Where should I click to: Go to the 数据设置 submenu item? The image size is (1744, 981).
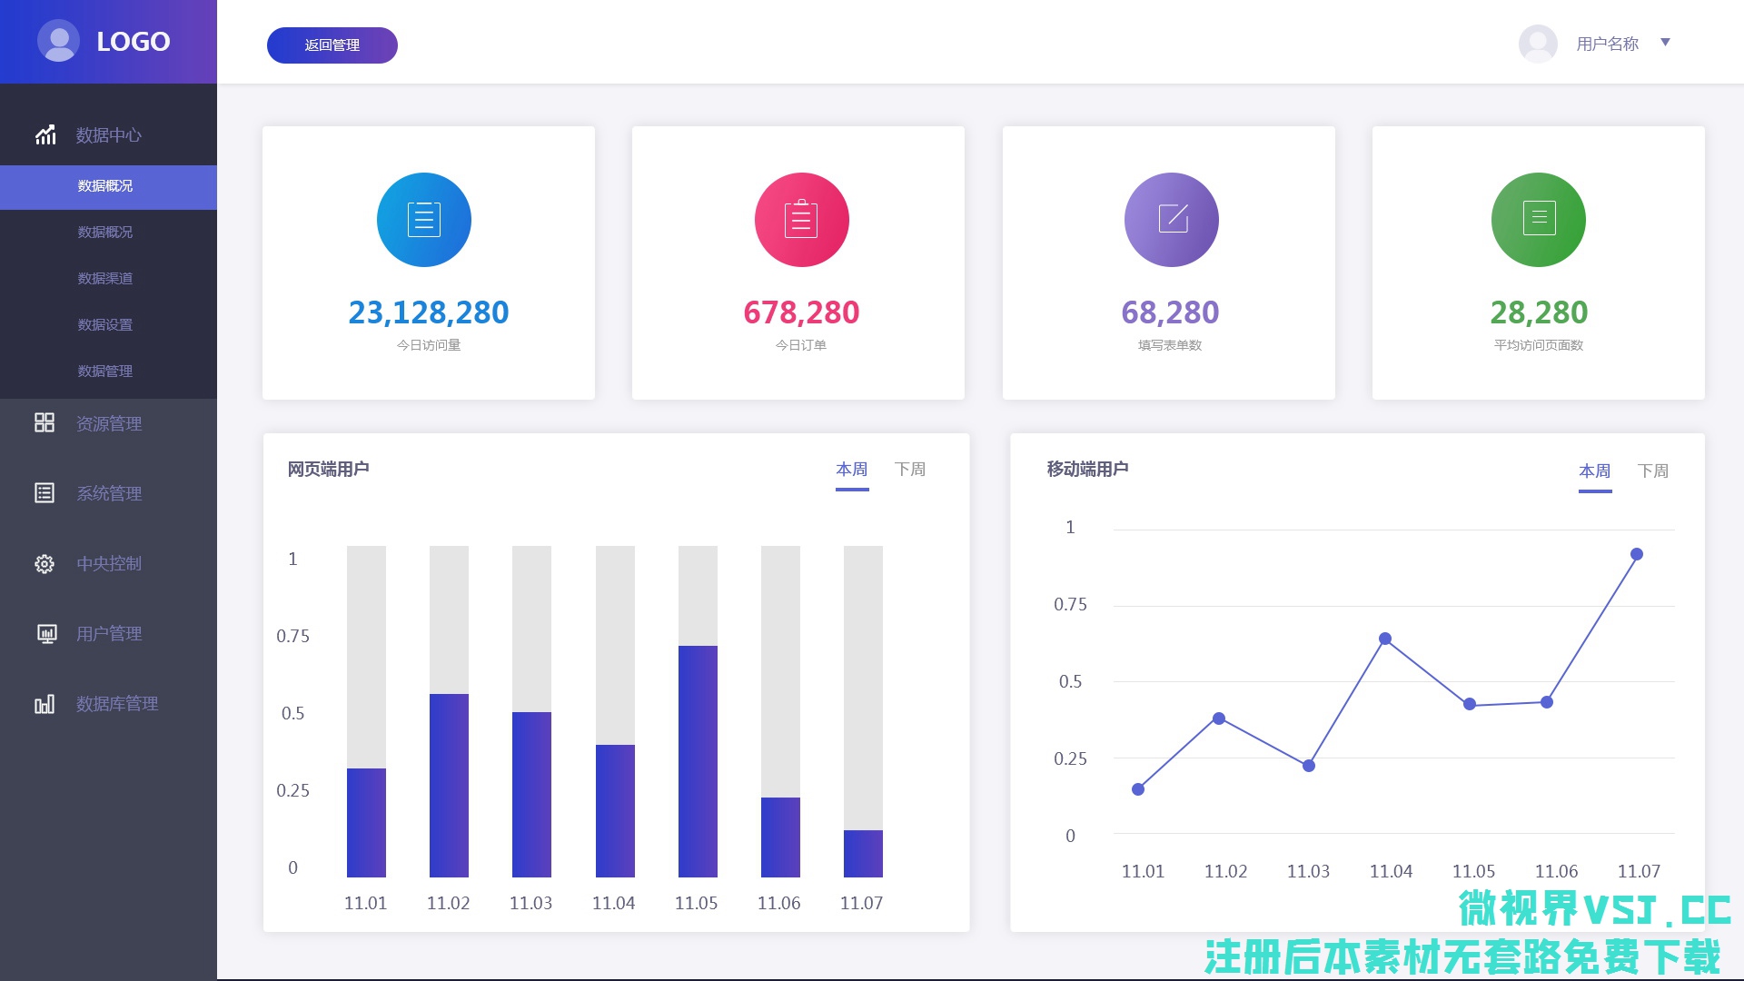pyautogui.click(x=105, y=324)
